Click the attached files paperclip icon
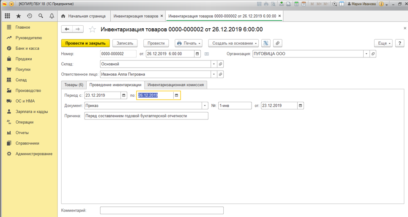Viewport: 408px width, 217px height. click(x=277, y=43)
